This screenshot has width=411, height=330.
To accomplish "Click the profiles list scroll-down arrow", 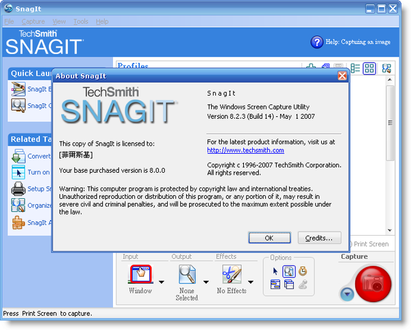I will point(390,230).
